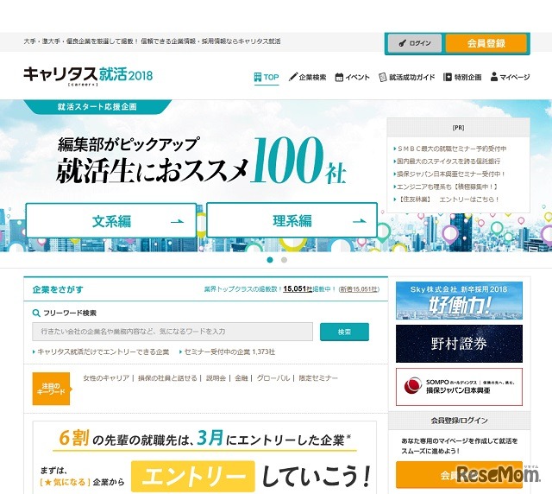Viewport: 552px width, 494px height.
Task: Click the 会員登録/ログイン sidebar heading
Action: point(459,421)
